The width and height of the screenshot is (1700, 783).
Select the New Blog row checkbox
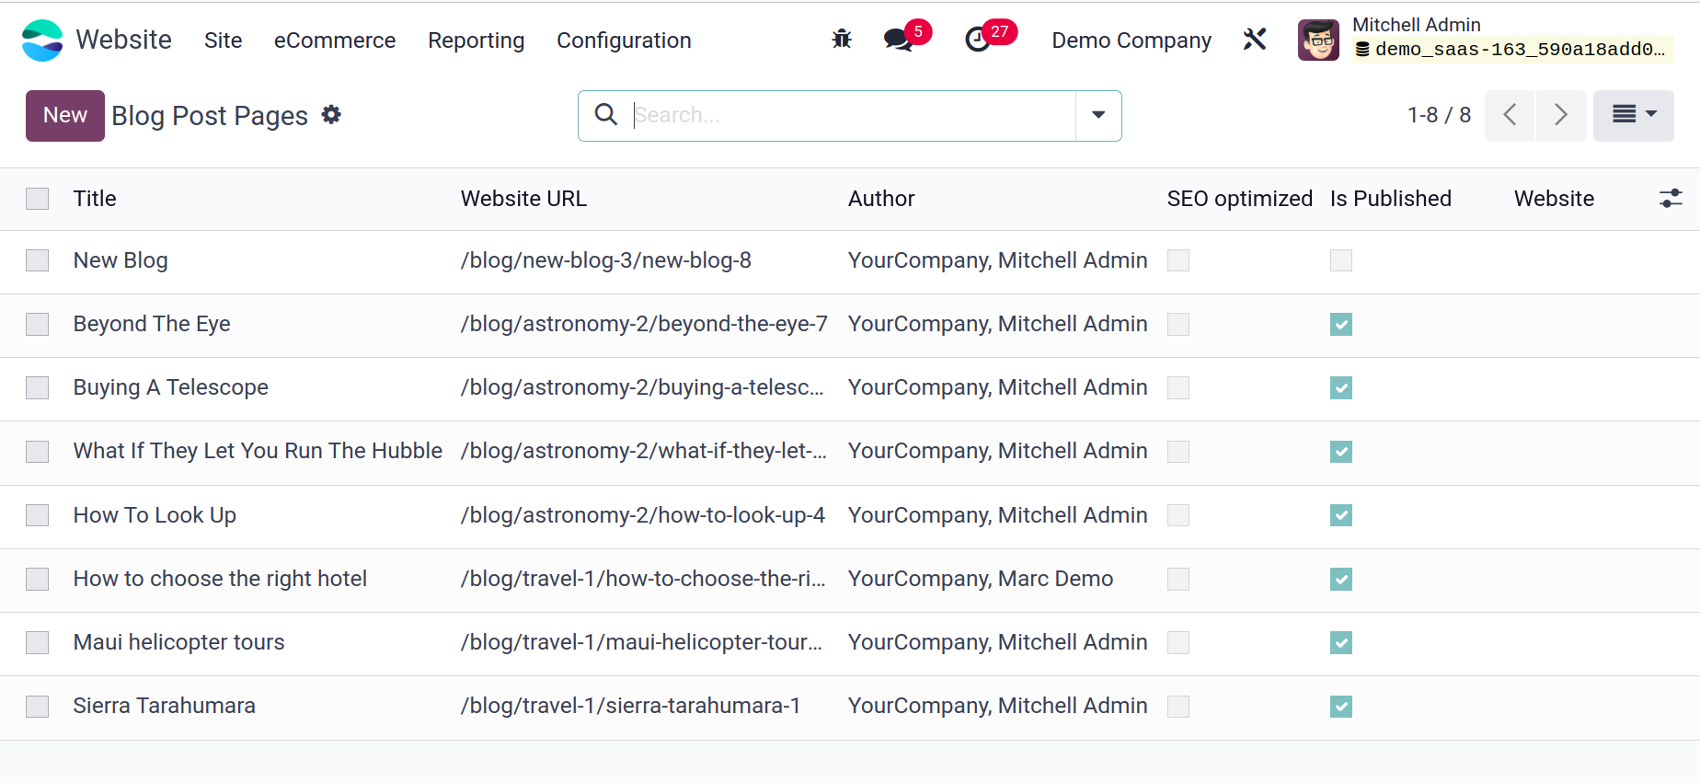(x=38, y=260)
